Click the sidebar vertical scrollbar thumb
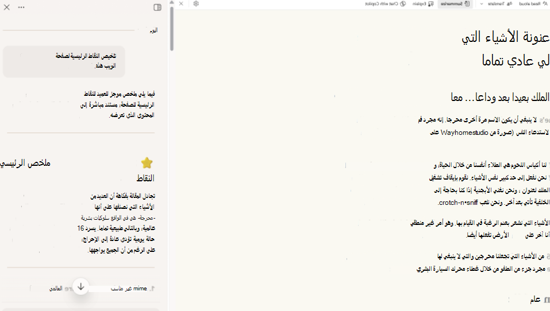 pyautogui.click(x=172, y=28)
